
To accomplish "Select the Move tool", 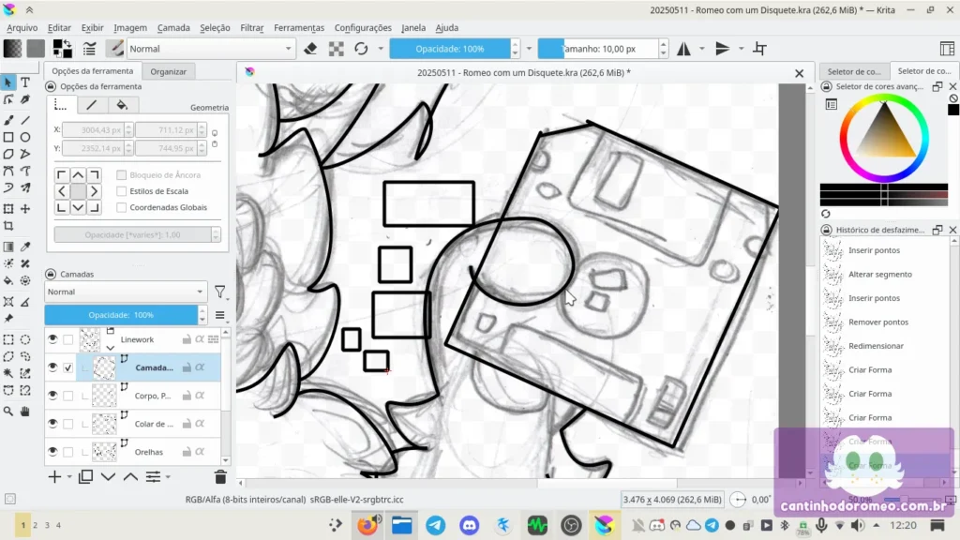I will tap(25, 209).
